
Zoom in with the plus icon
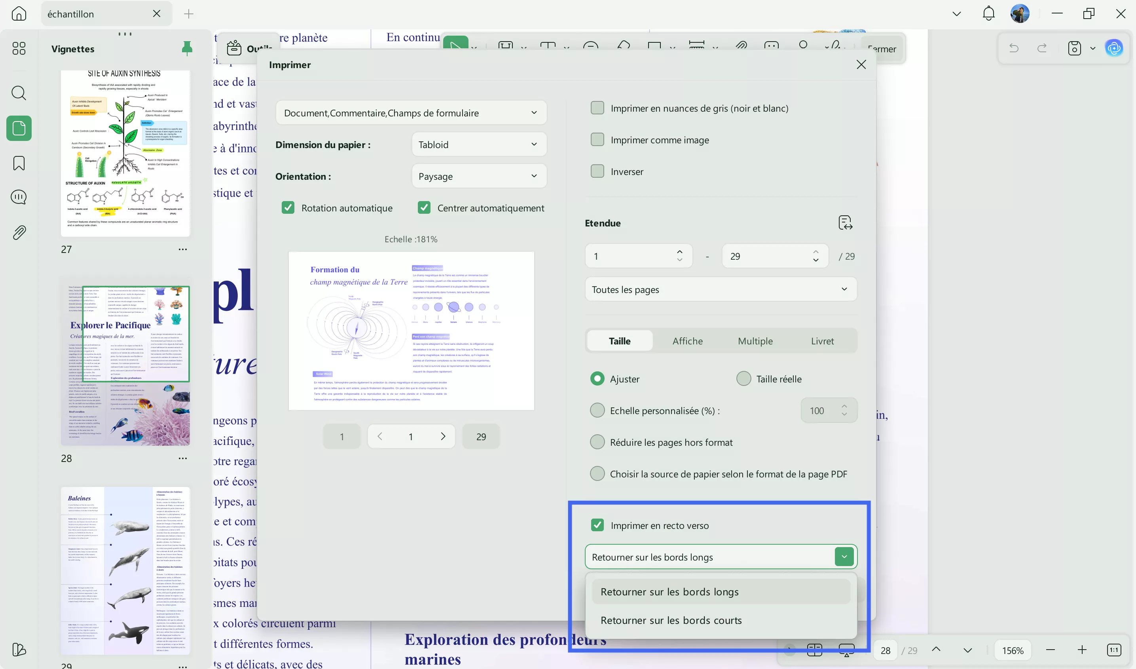coord(1082,650)
